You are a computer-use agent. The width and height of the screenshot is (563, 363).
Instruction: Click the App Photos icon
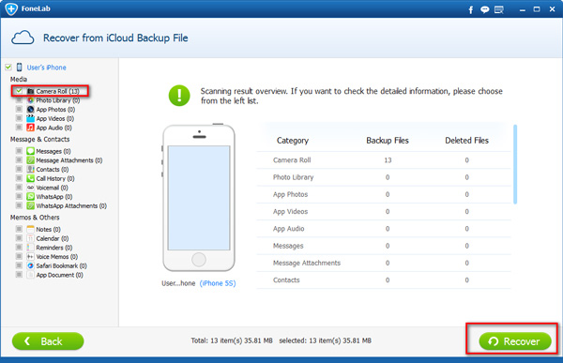pyautogui.click(x=31, y=109)
